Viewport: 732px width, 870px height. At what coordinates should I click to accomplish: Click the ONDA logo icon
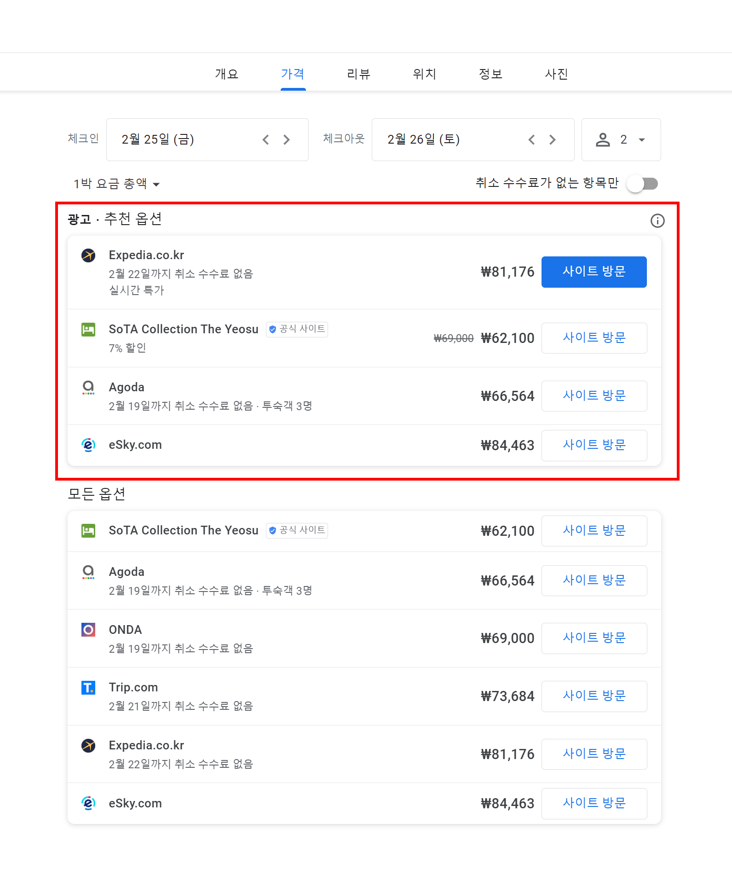(88, 630)
